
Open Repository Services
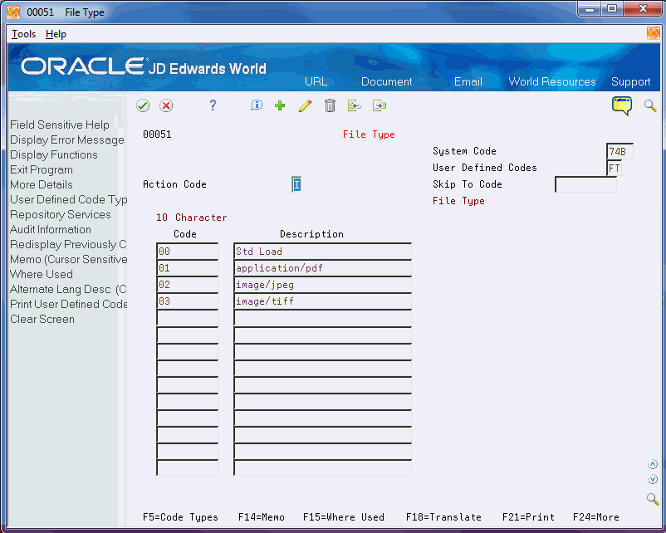pos(61,214)
